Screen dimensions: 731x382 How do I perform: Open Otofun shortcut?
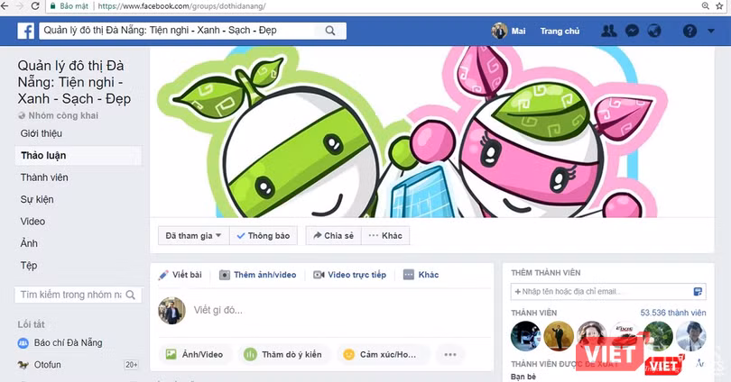[48, 365]
